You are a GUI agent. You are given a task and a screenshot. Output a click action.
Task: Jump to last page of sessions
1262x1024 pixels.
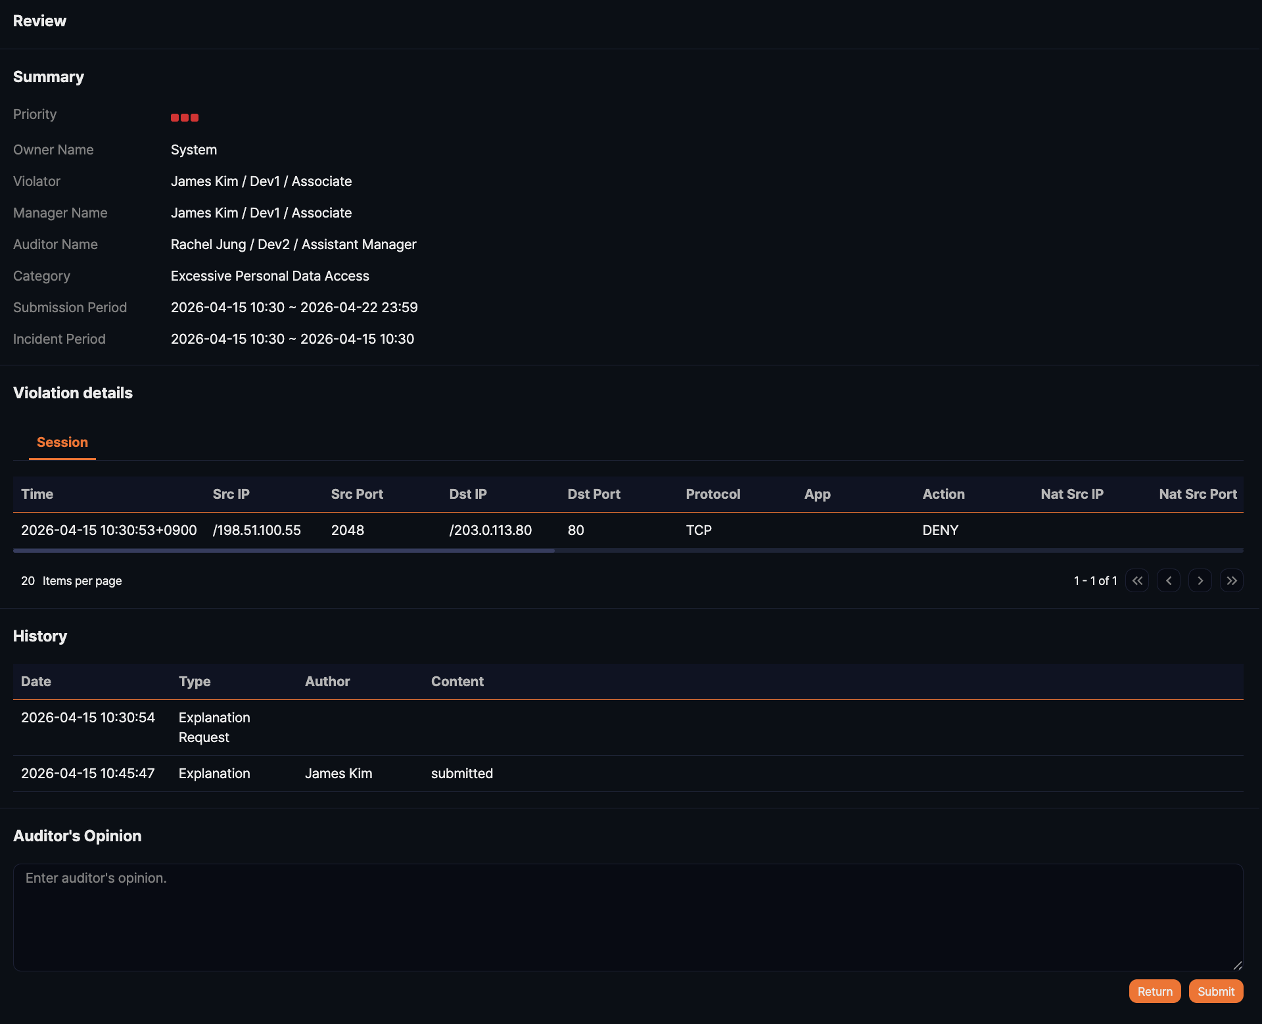1232,581
